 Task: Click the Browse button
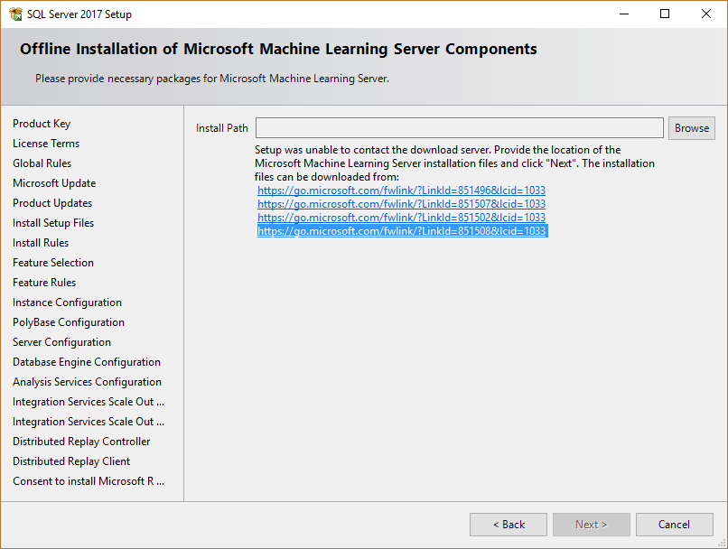click(691, 128)
